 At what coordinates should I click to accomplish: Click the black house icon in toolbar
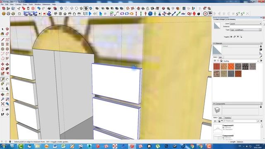pyautogui.click(x=65, y=14)
